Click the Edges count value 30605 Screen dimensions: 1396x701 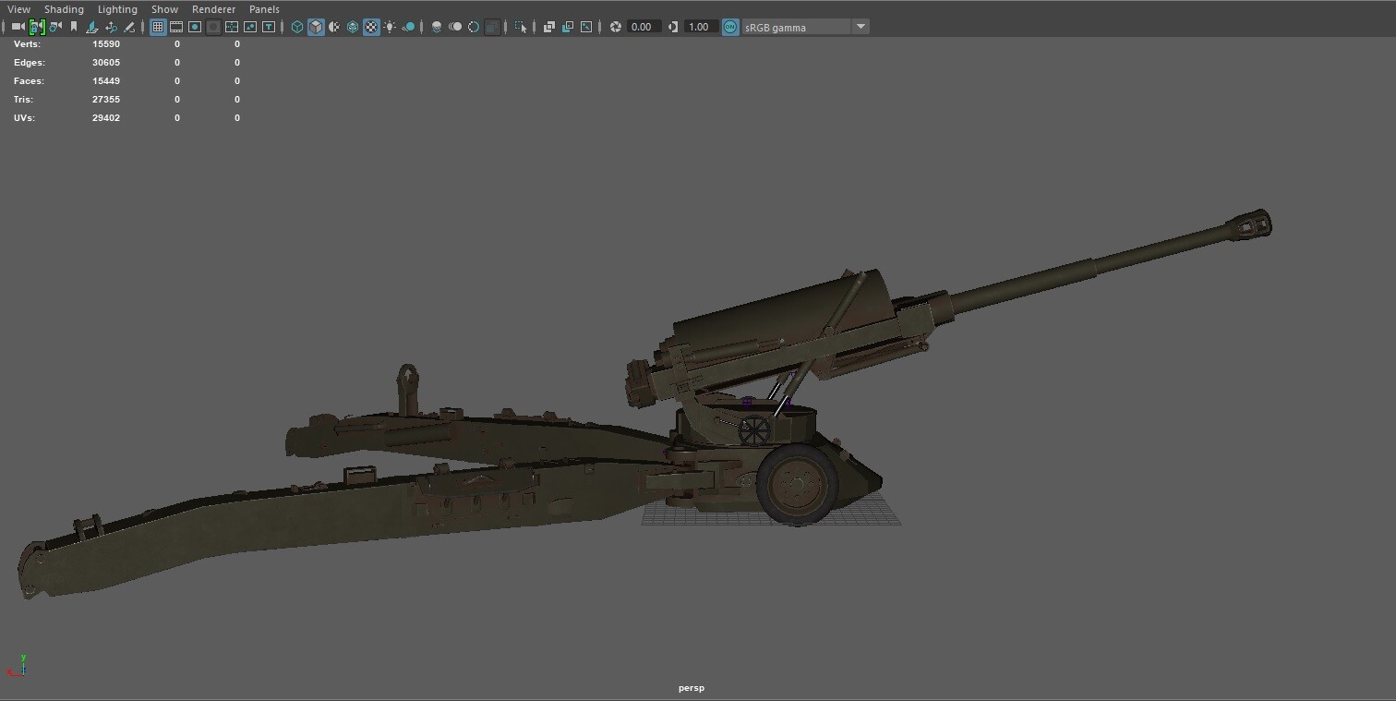click(x=106, y=63)
